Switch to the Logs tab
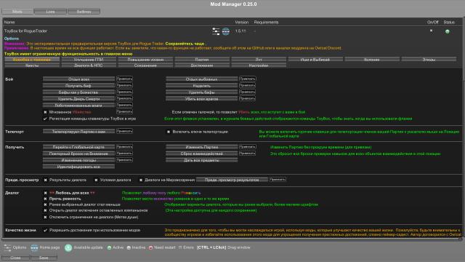The width and height of the screenshot is (465, 262). [50, 12]
